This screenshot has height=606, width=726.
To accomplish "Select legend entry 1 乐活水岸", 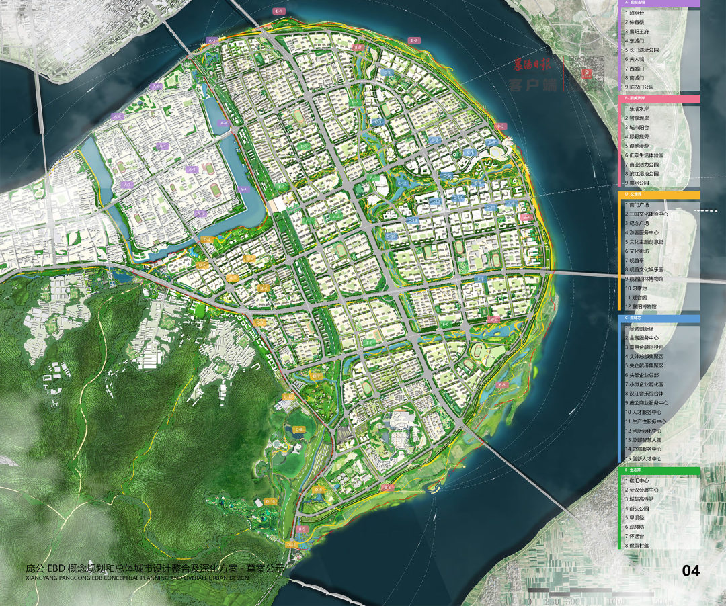I will pyautogui.click(x=637, y=109).
